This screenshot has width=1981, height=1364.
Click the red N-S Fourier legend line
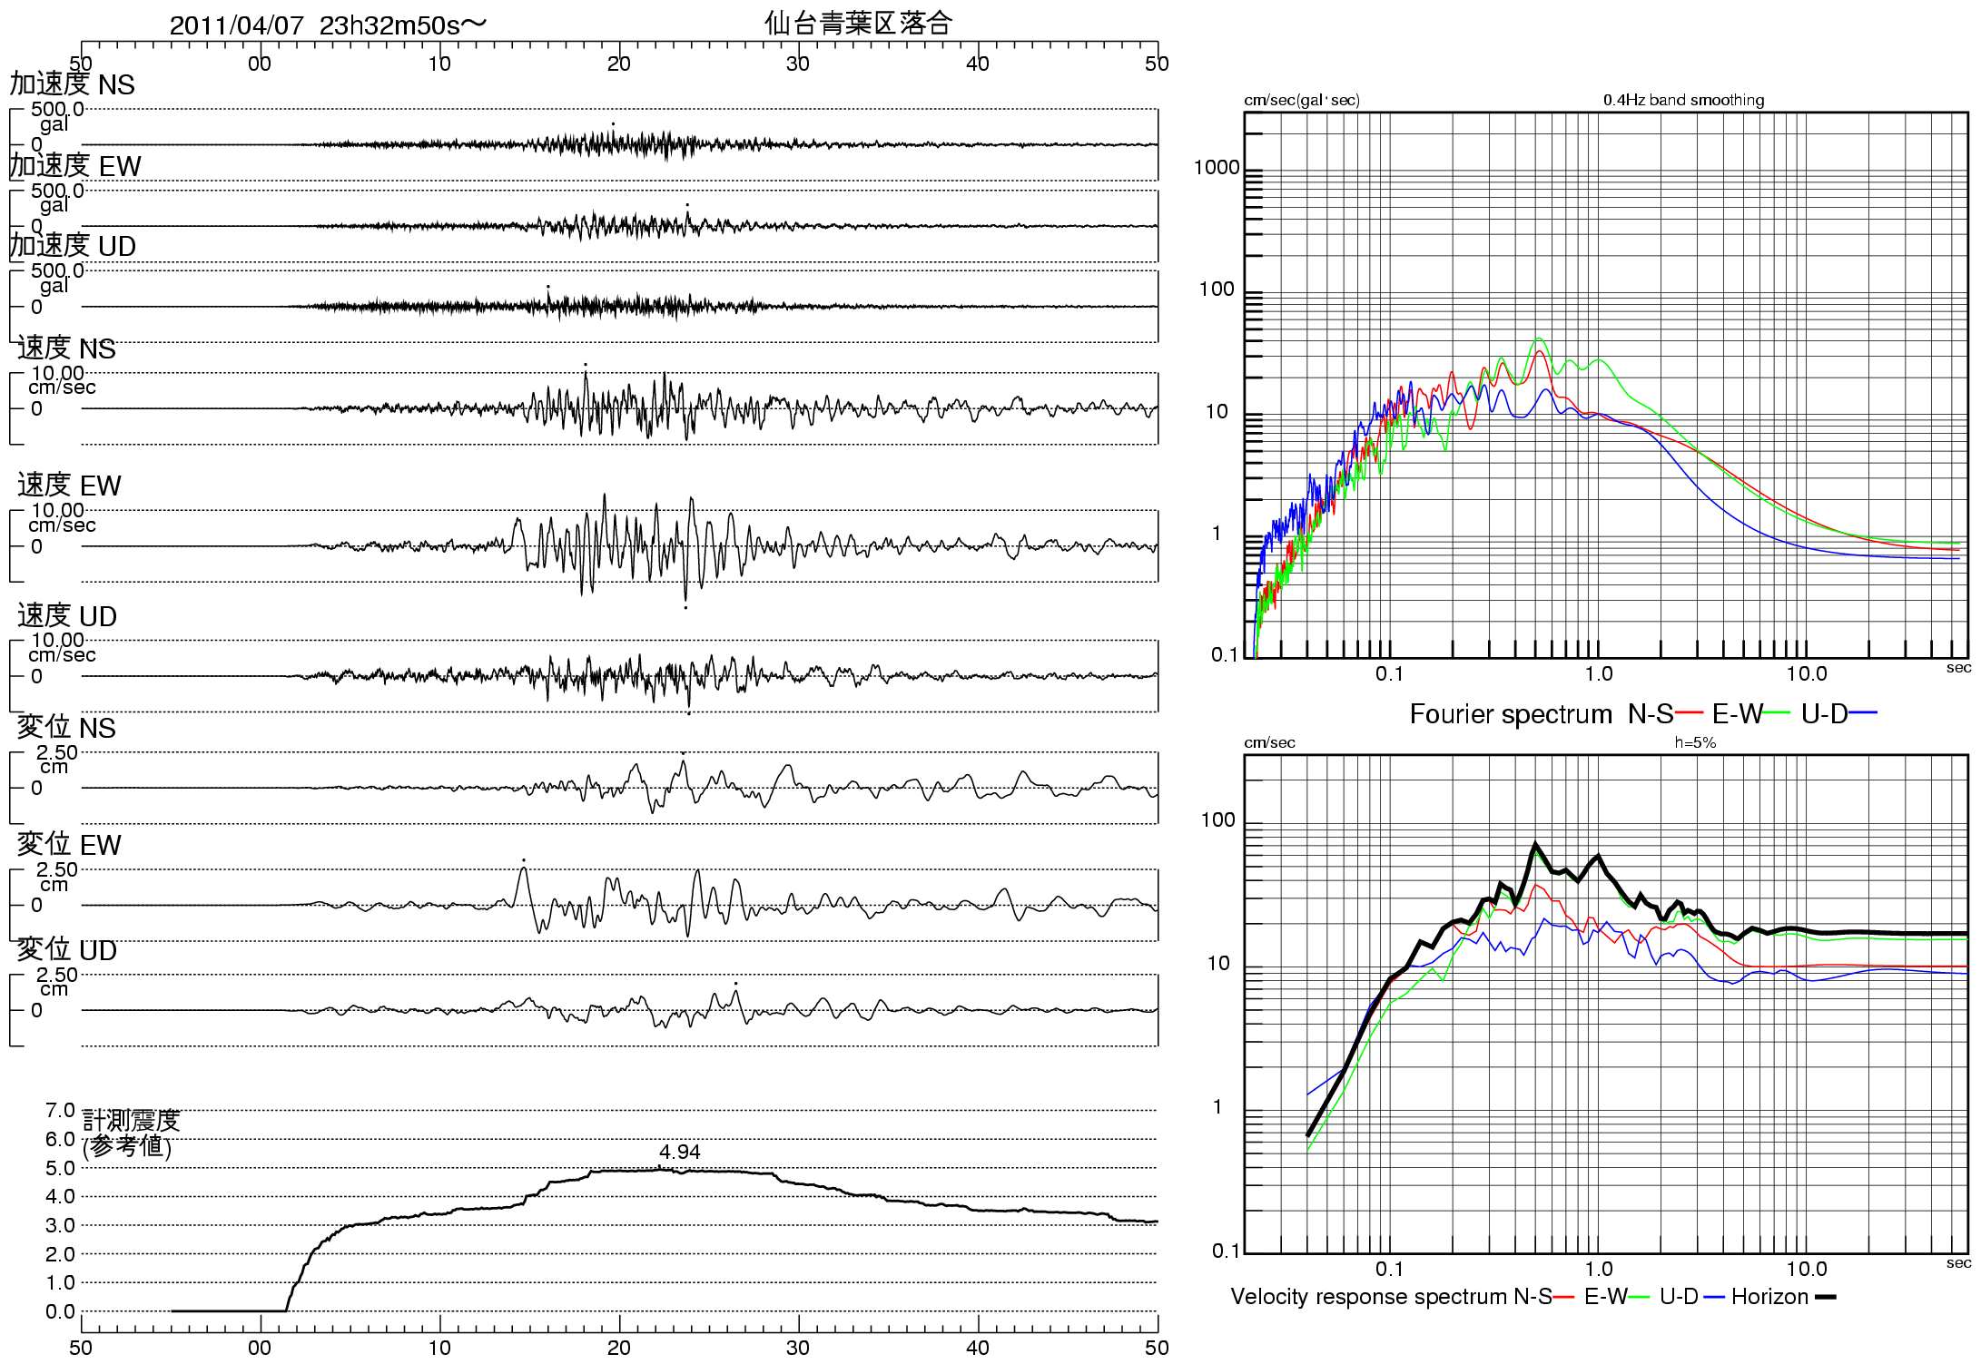tap(1689, 713)
